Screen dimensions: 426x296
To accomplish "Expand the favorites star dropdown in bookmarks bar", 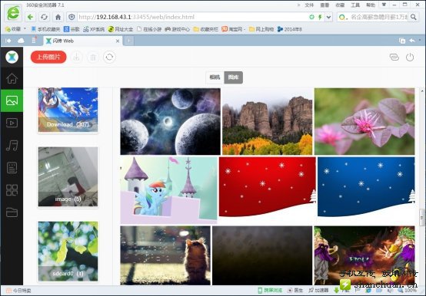I will coord(25,28).
